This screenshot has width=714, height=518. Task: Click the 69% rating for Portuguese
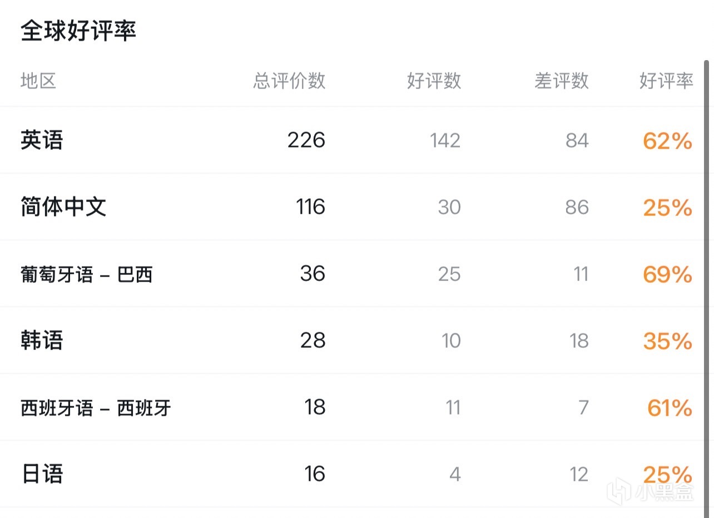click(668, 275)
